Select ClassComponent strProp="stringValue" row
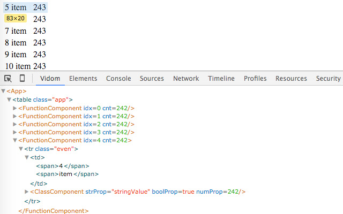The height and width of the screenshot is (214, 343). (x=138, y=192)
